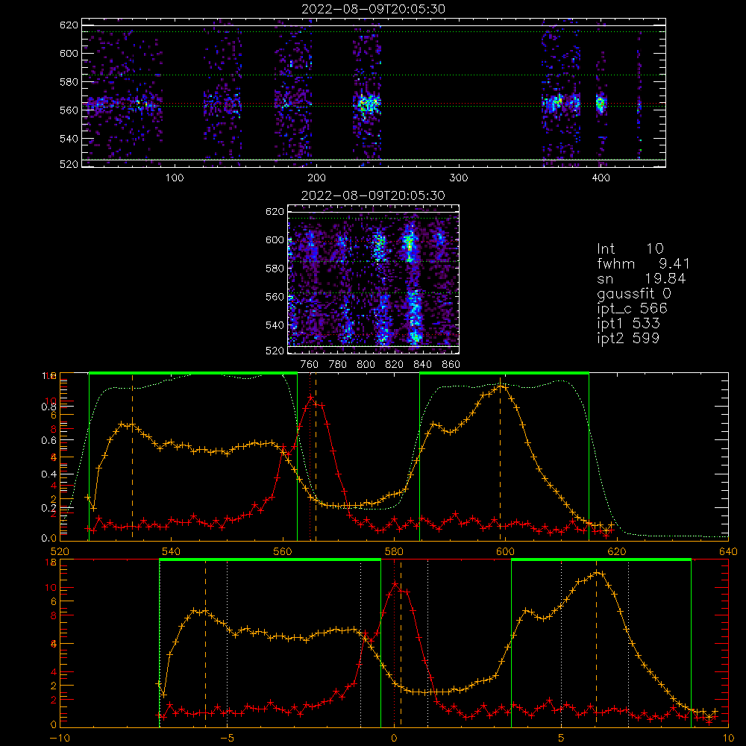
Task: Click the 'fwhm 9.41' value
Action: click(643, 263)
